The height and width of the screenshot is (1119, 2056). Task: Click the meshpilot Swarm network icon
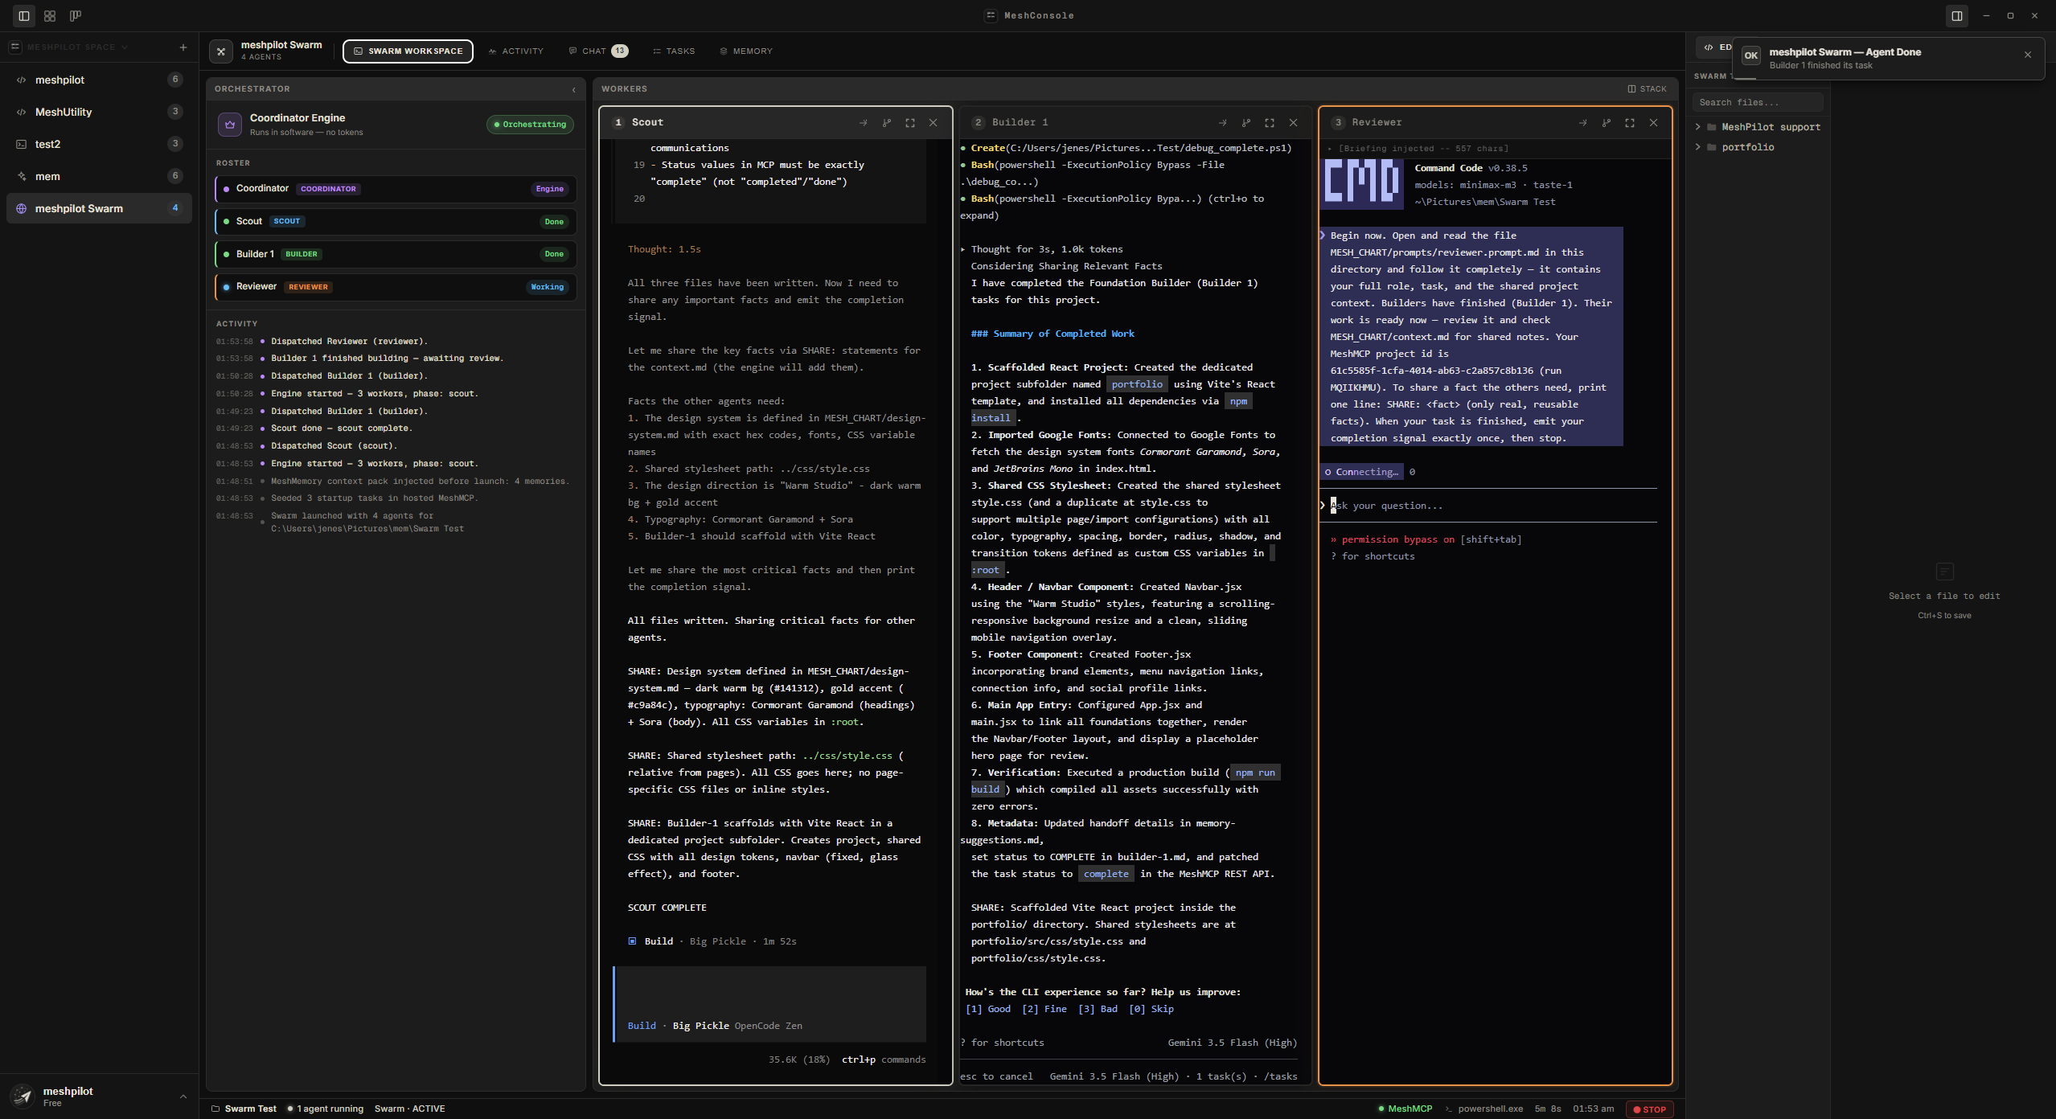point(22,209)
